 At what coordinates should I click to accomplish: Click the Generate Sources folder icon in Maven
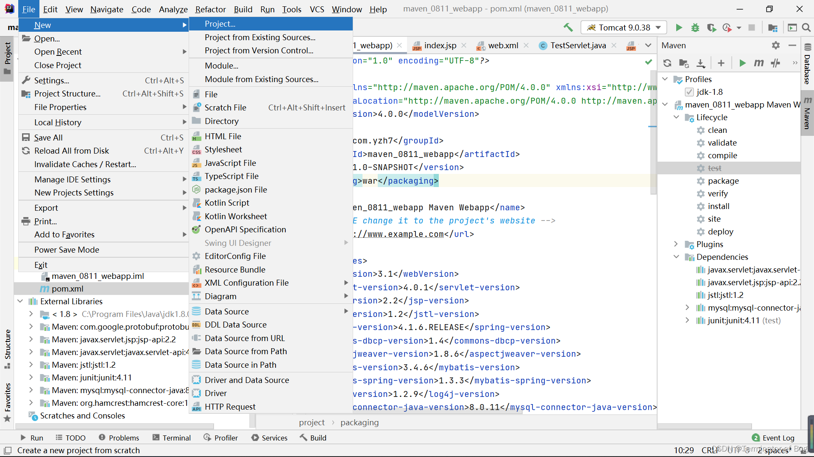pos(684,63)
